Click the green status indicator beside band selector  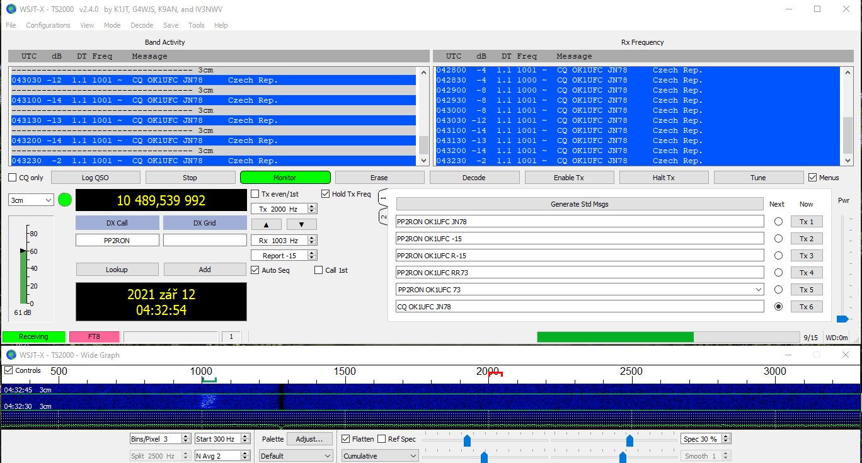coord(65,200)
